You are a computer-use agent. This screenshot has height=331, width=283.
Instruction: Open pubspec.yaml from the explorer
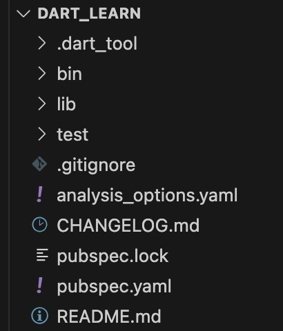click(114, 286)
